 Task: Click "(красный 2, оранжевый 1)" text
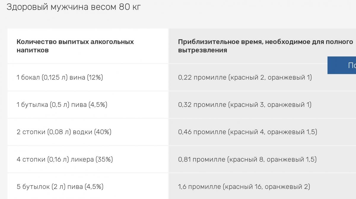pos(270,78)
